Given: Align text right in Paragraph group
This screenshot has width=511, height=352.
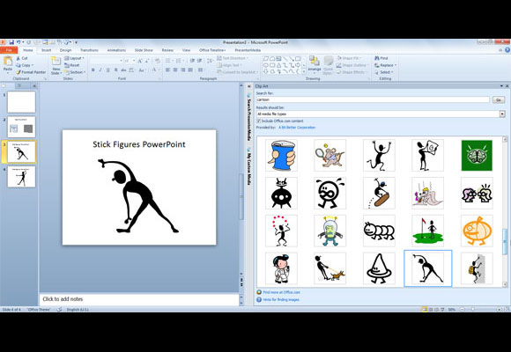Looking at the screenshot, I should [x=183, y=70].
